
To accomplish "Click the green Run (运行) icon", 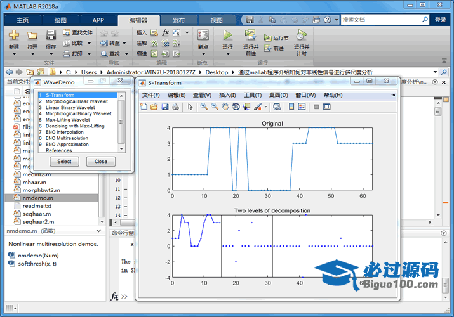I will tap(227, 35).
